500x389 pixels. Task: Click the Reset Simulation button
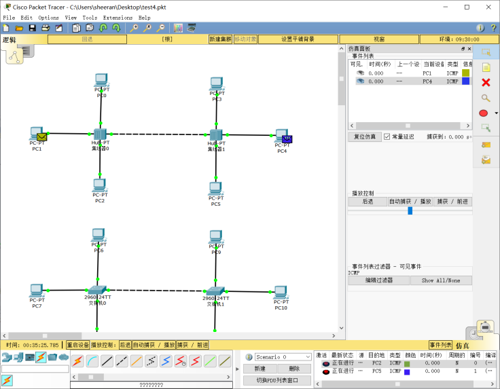pyautogui.click(x=365, y=136)
